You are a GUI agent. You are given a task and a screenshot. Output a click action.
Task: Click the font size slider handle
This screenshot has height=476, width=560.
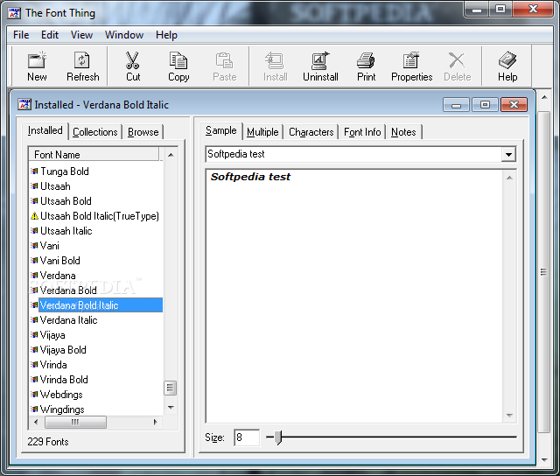(279, 437)
